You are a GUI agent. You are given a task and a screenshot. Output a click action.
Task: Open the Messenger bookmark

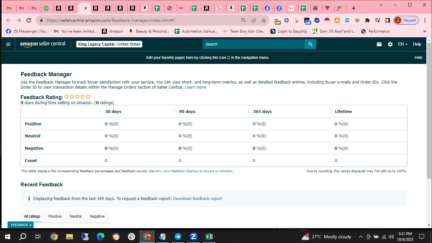(x=27, y=31)
